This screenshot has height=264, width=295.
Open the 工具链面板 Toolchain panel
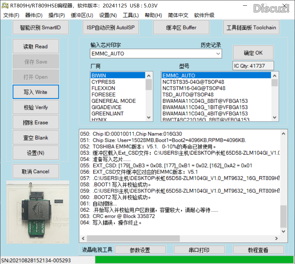[251, 27]
